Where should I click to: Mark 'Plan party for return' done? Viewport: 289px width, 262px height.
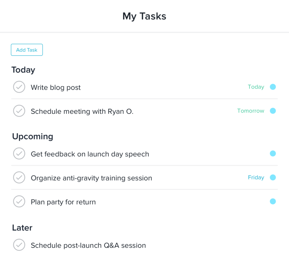click(19, 201)
